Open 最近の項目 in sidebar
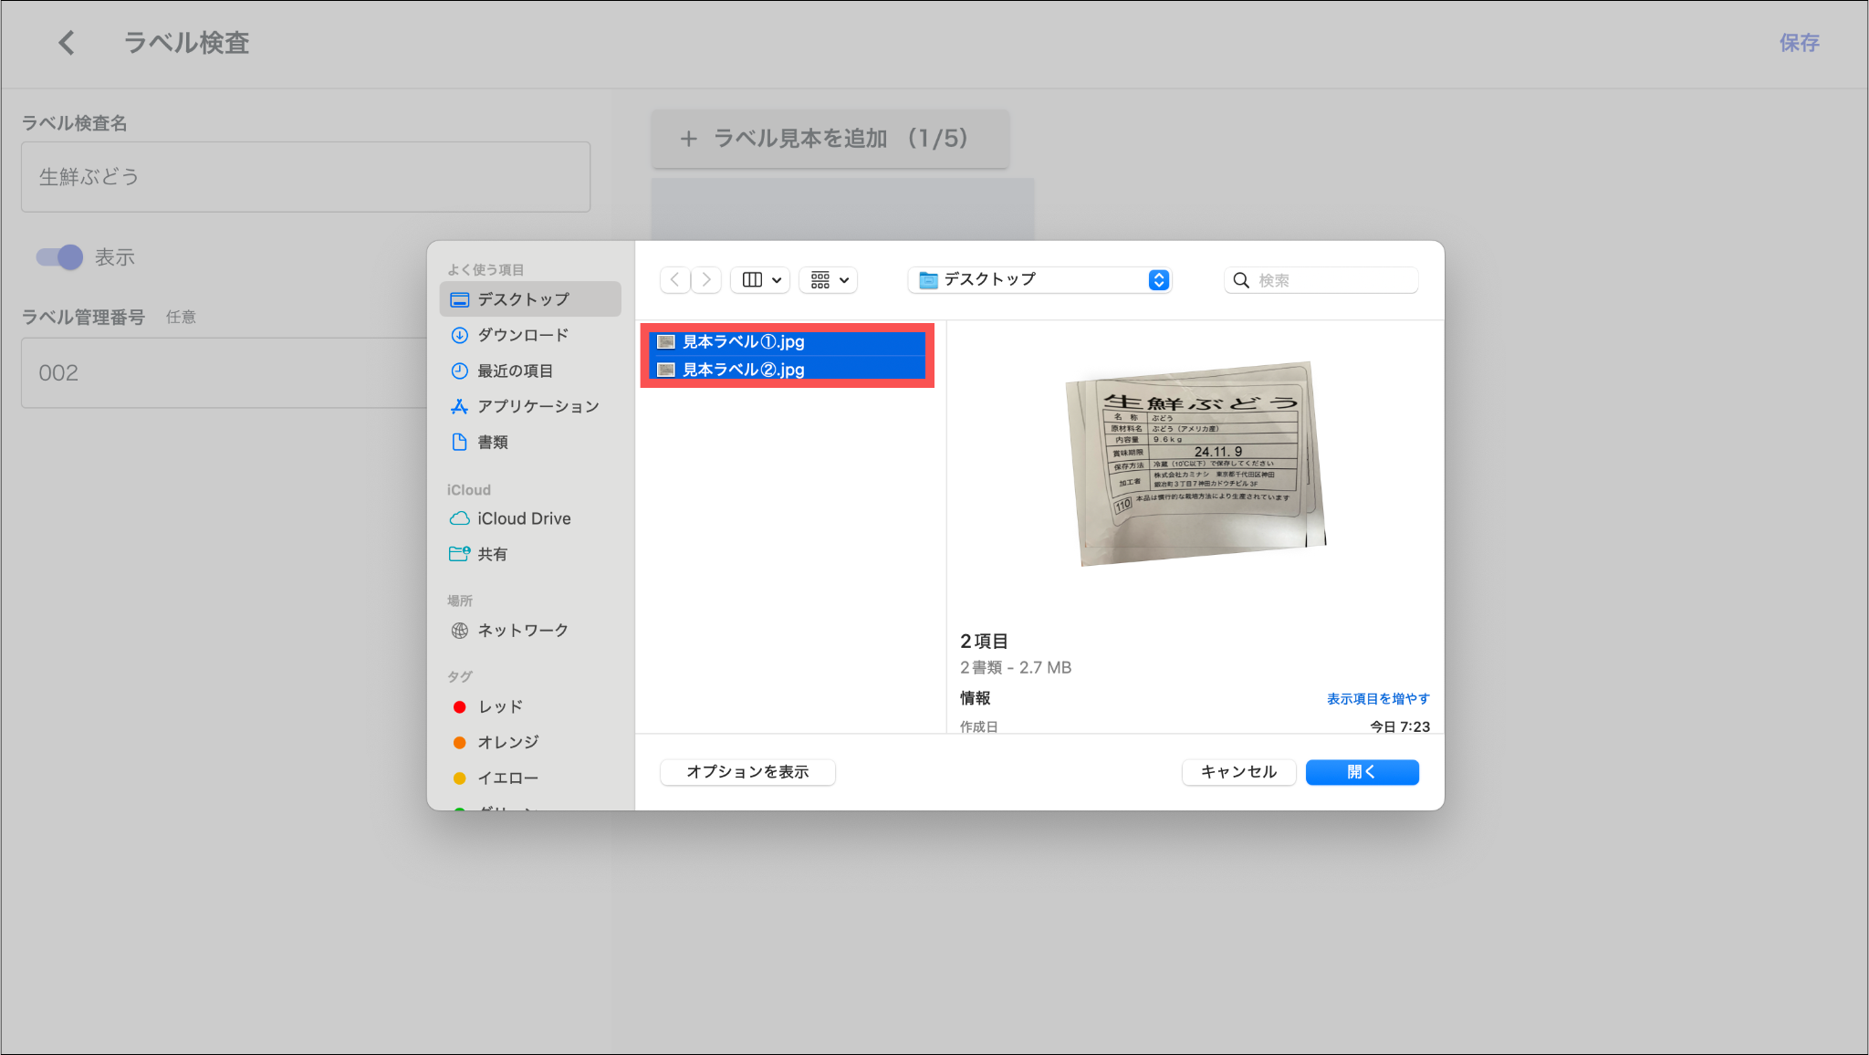 point(515,371)
